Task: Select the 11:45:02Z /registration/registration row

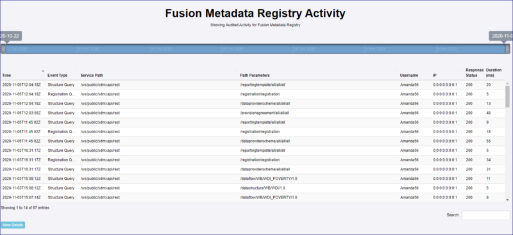Action: 252,132
